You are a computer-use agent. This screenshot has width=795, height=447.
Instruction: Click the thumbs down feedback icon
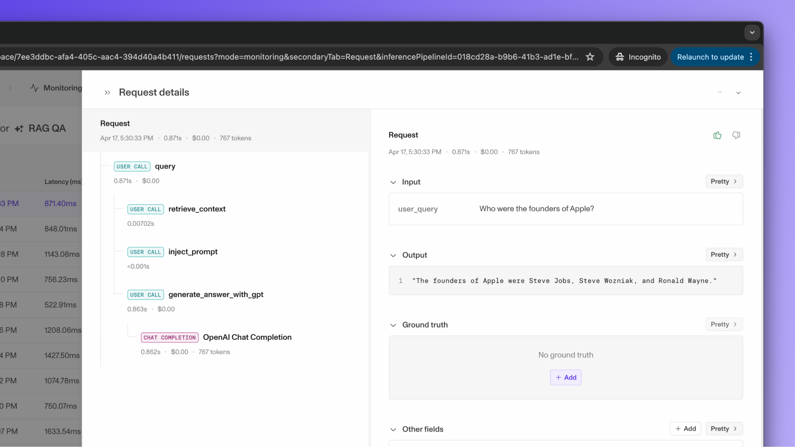coord(736,135)
